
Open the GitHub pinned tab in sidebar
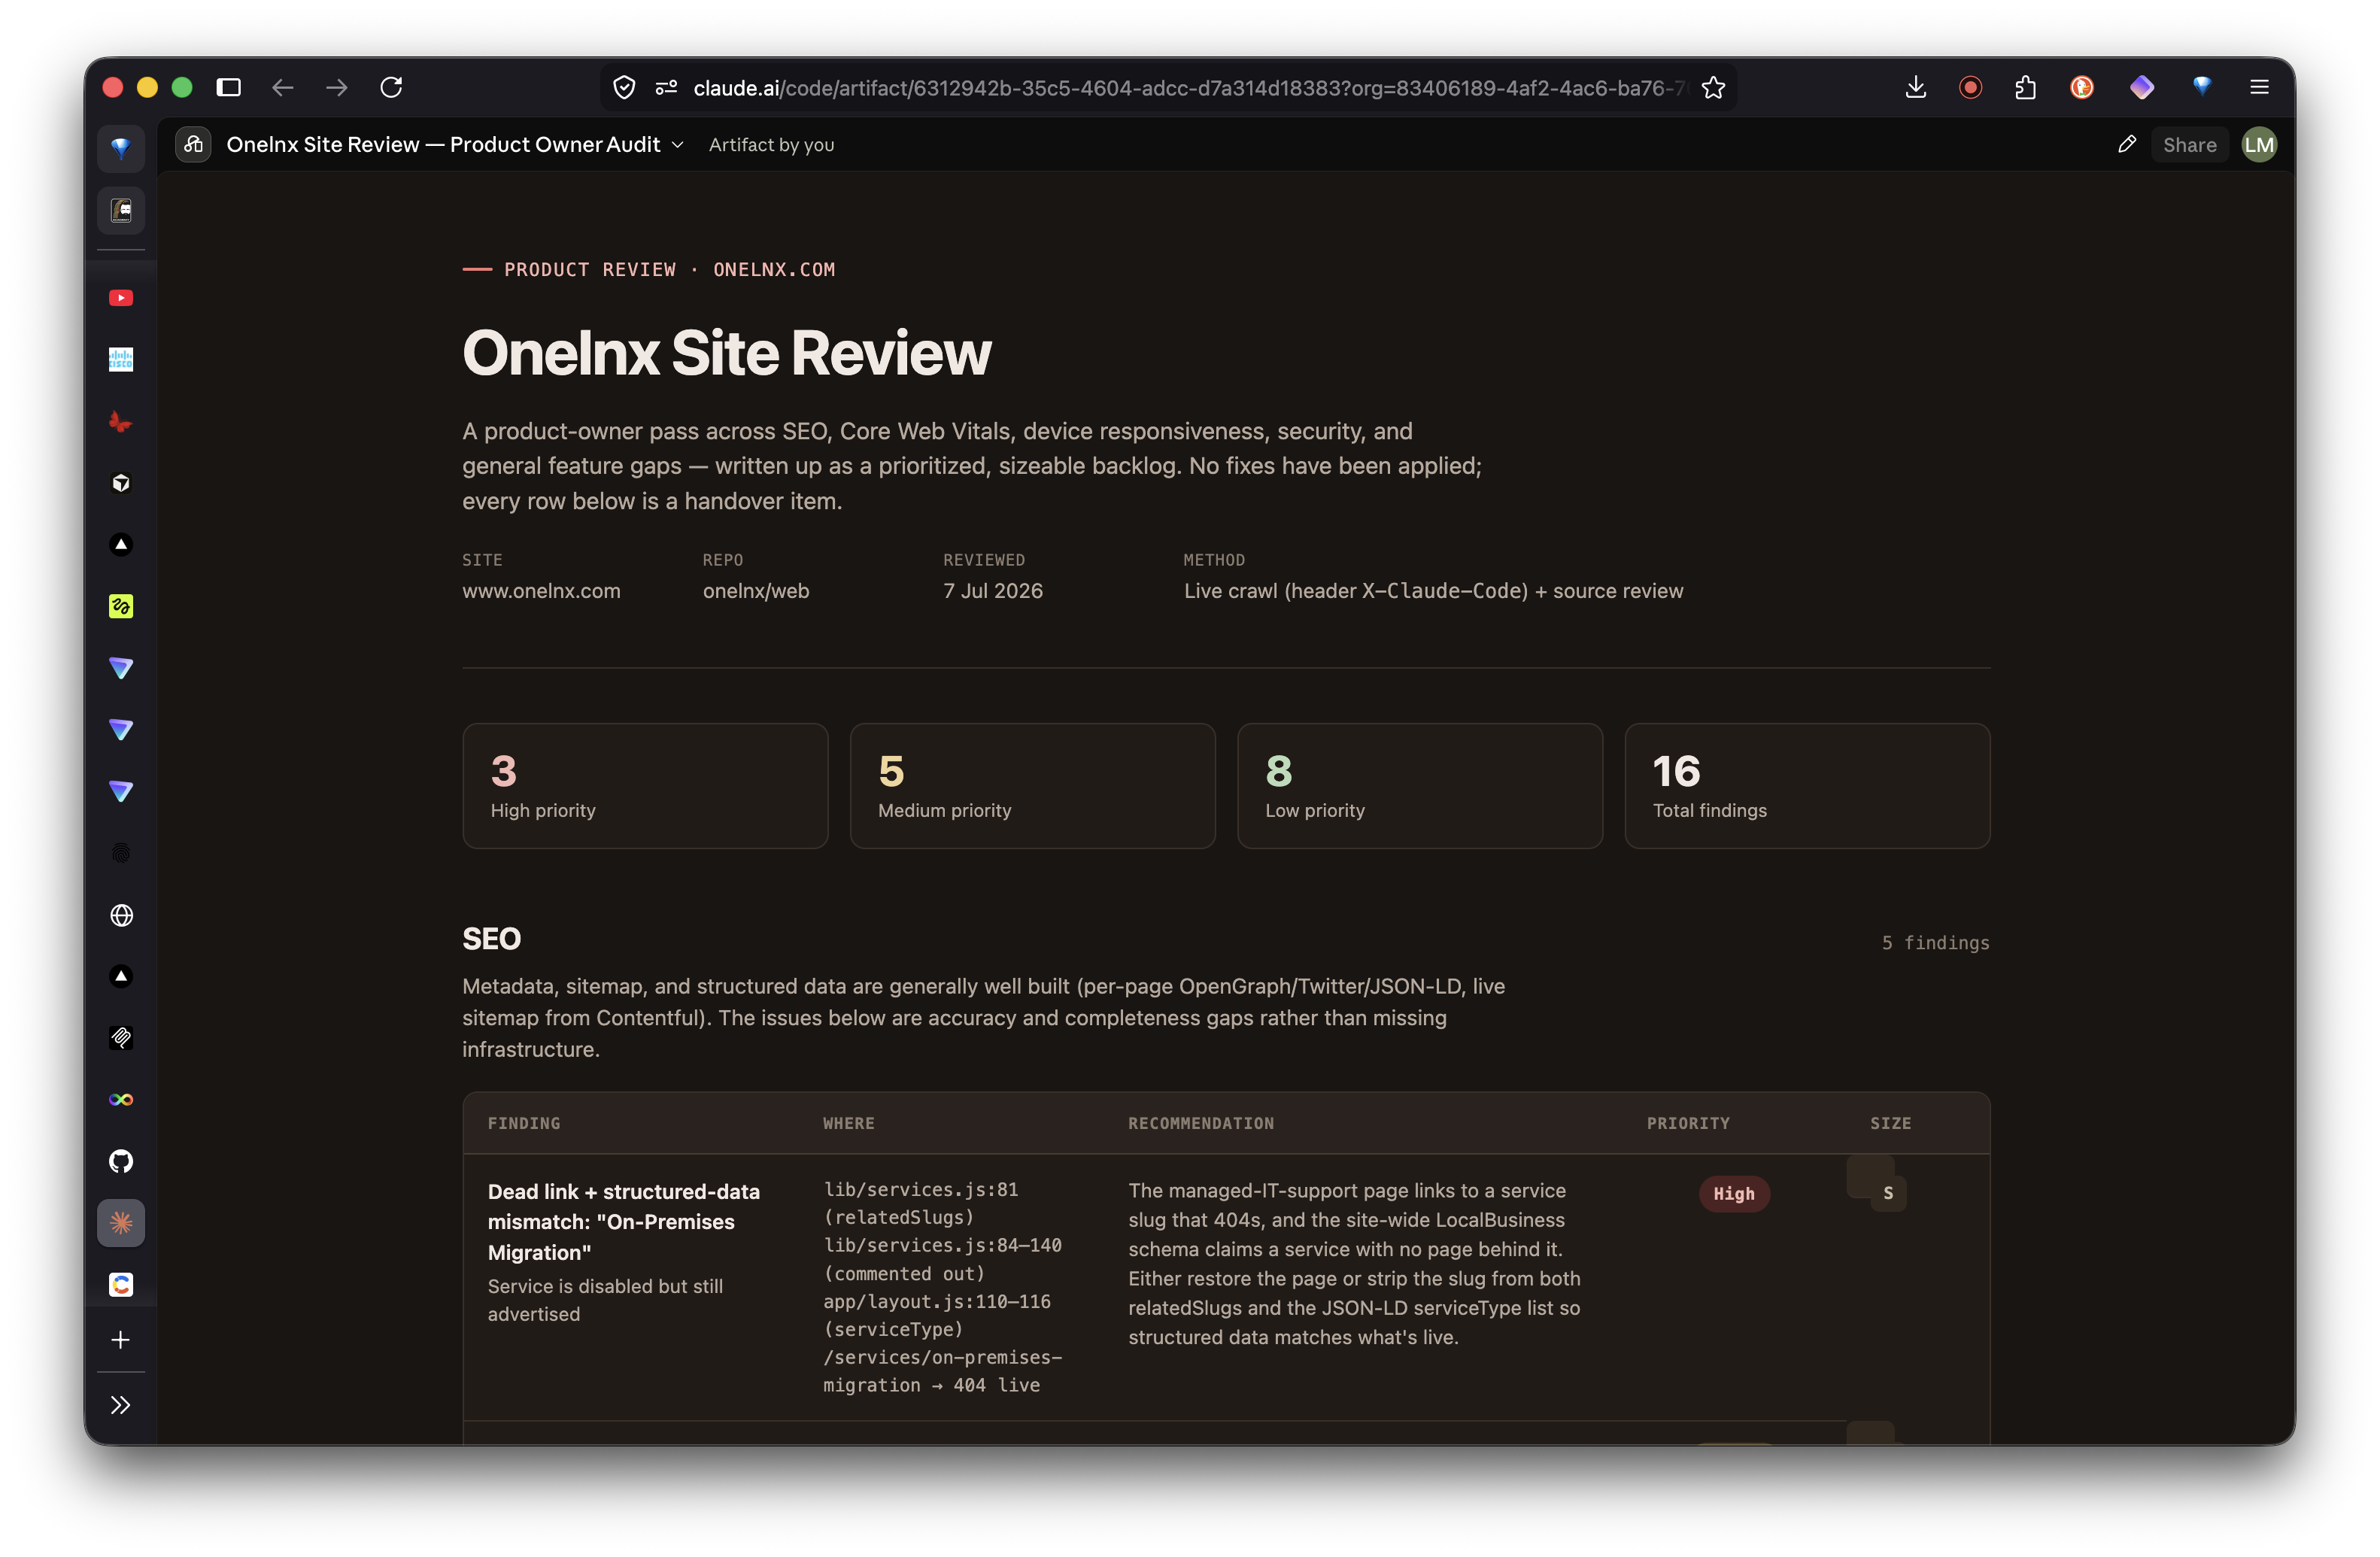[x=121, y=1161]
